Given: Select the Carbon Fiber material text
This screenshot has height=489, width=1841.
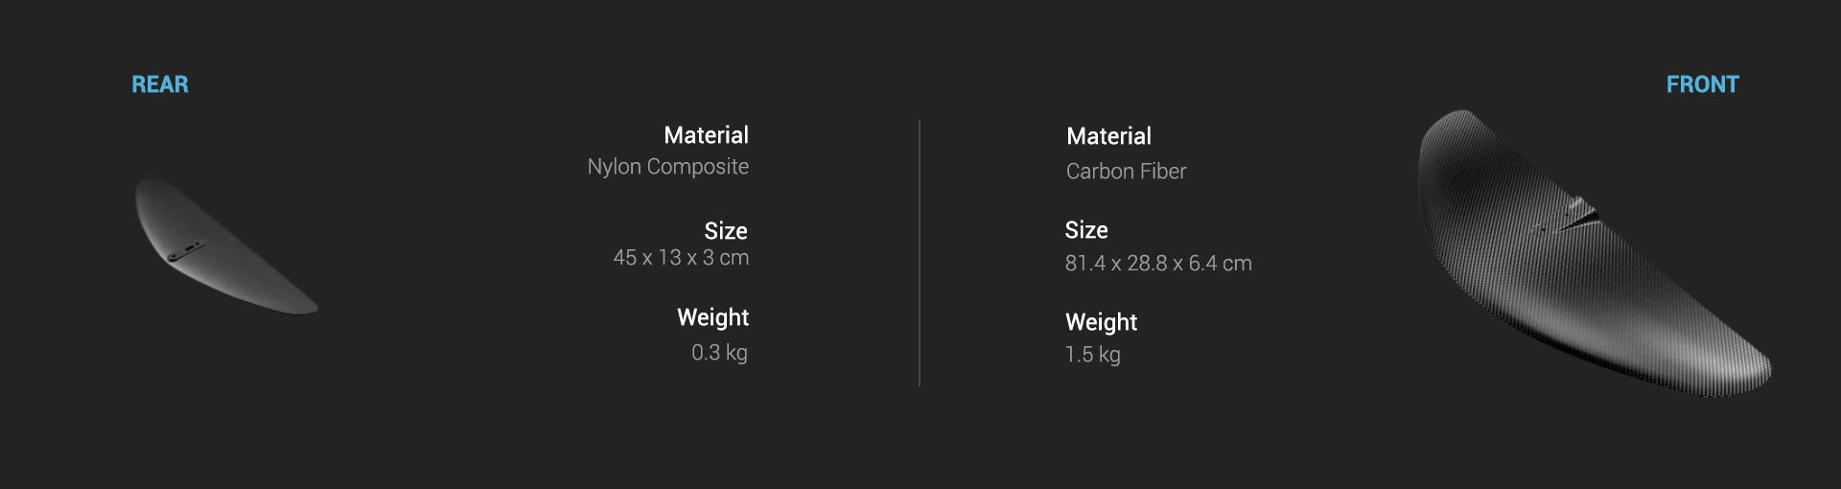Looking at the screenshot, I should tap(1126, 172).
